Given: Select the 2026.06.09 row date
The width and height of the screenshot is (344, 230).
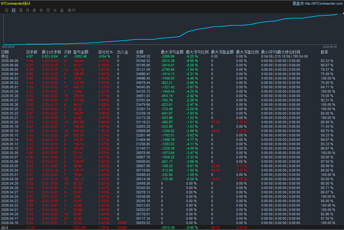Looking at the screenshot, I should point(10,61).
